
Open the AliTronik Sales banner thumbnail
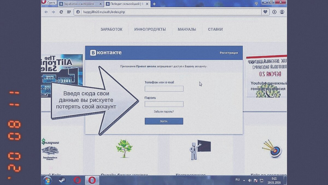click(62, 76)
